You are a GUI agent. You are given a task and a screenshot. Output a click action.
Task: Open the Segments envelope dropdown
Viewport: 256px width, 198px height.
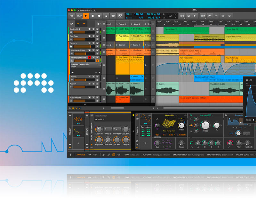(238, 115)
